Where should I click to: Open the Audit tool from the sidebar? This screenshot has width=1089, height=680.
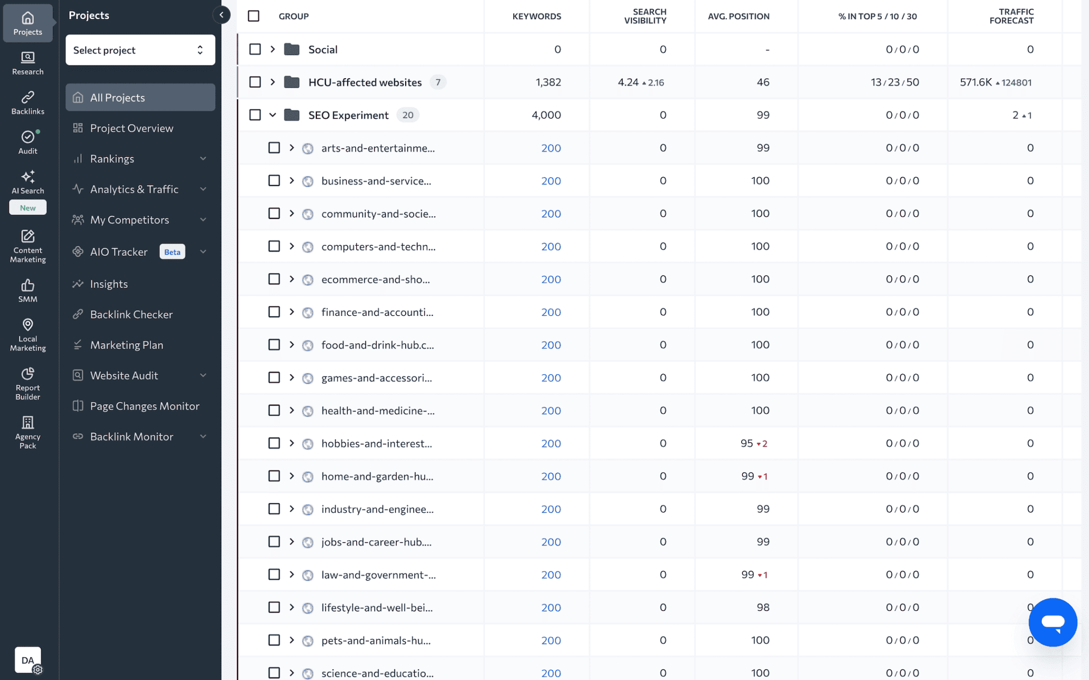tap(27, 141)
